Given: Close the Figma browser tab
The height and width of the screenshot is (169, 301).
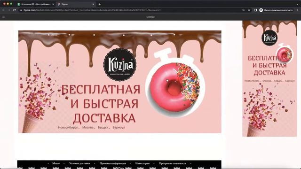Looking at the screenshot, I should 93,4.
